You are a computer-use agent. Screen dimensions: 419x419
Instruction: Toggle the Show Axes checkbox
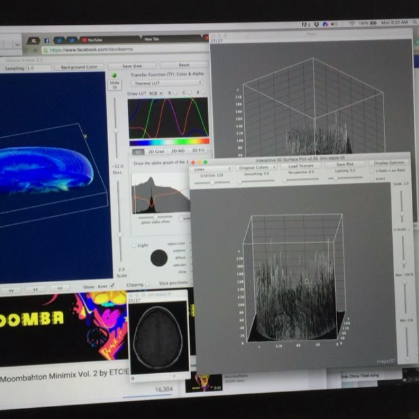113,286
